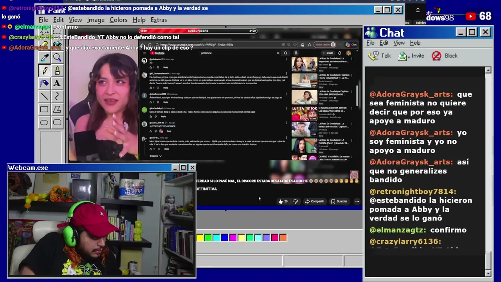Click the YouTube logo in the browser
The width and height of the screenshot is (501, 282).
point(157,53)
